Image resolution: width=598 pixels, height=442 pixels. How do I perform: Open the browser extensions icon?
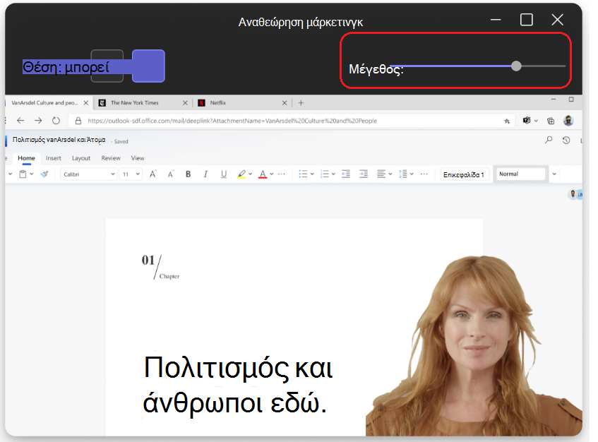[x=527, y=121]
